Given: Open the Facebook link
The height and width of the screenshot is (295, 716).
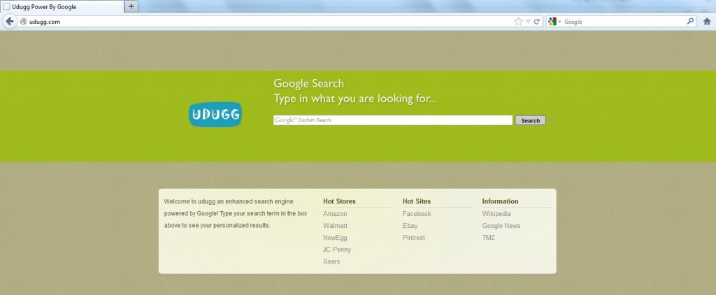Looking at the screenshot, I should tap(417, 214).
